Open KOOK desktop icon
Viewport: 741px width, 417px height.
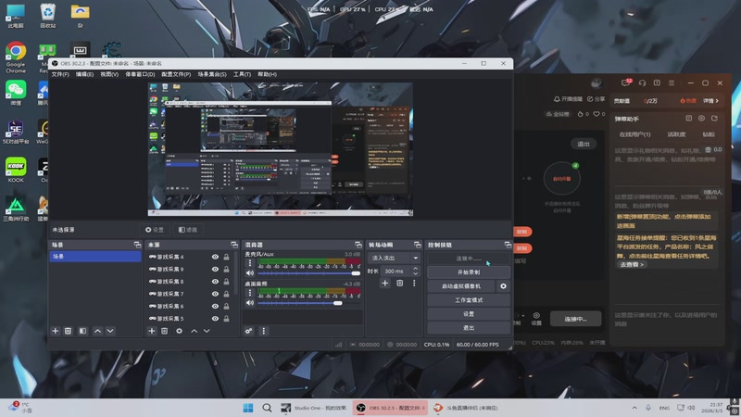(16, 171)
